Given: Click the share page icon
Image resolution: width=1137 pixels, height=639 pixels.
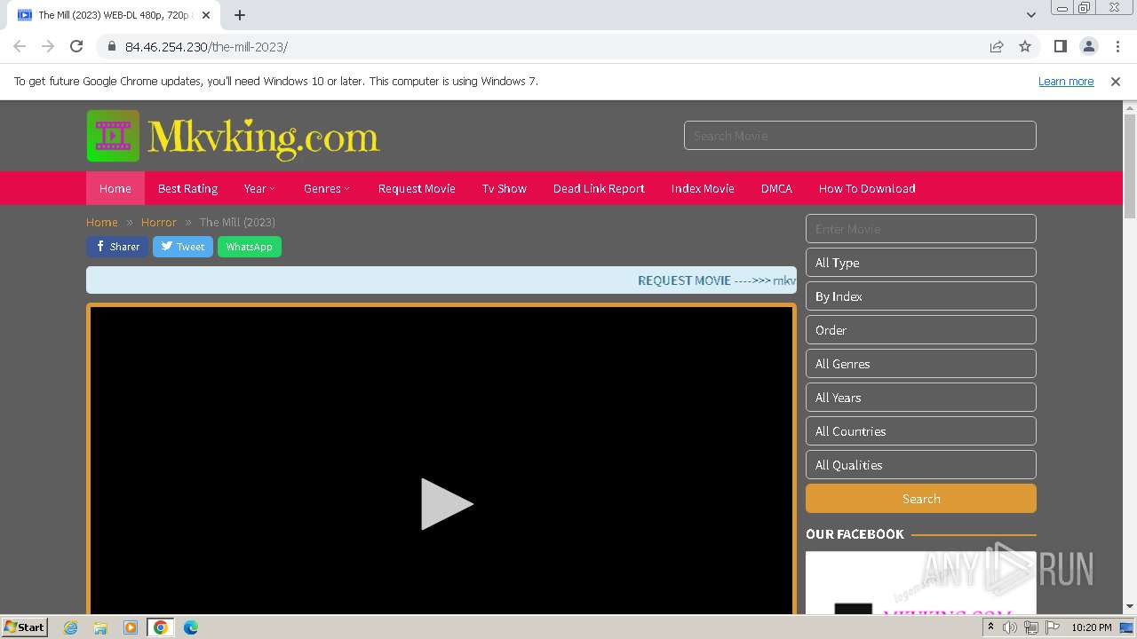Looking at the screenshot, I should [997, 46].
